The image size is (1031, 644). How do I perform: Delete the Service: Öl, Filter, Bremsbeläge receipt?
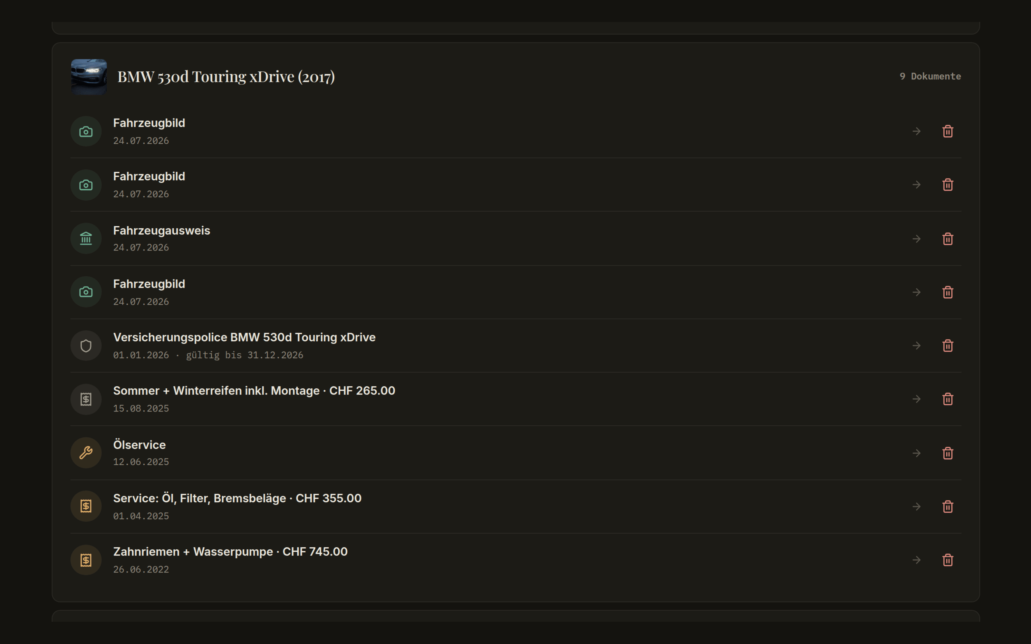948,507
